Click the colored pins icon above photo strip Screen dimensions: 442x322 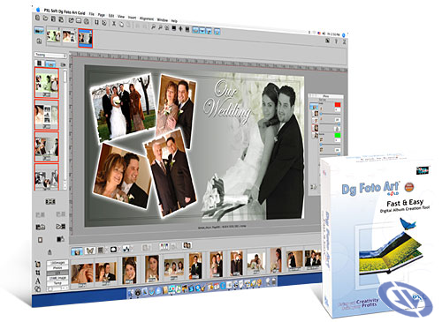(x=164, y=245)
